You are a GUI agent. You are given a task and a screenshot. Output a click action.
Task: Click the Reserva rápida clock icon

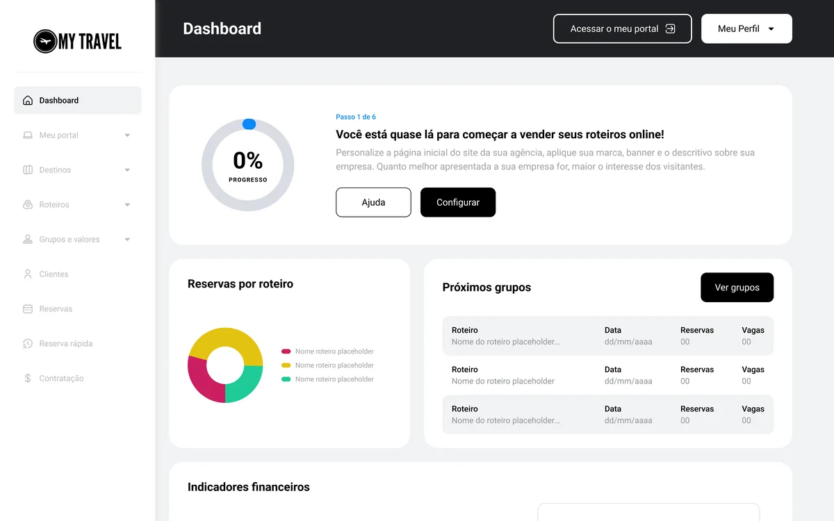pos(28,343)
